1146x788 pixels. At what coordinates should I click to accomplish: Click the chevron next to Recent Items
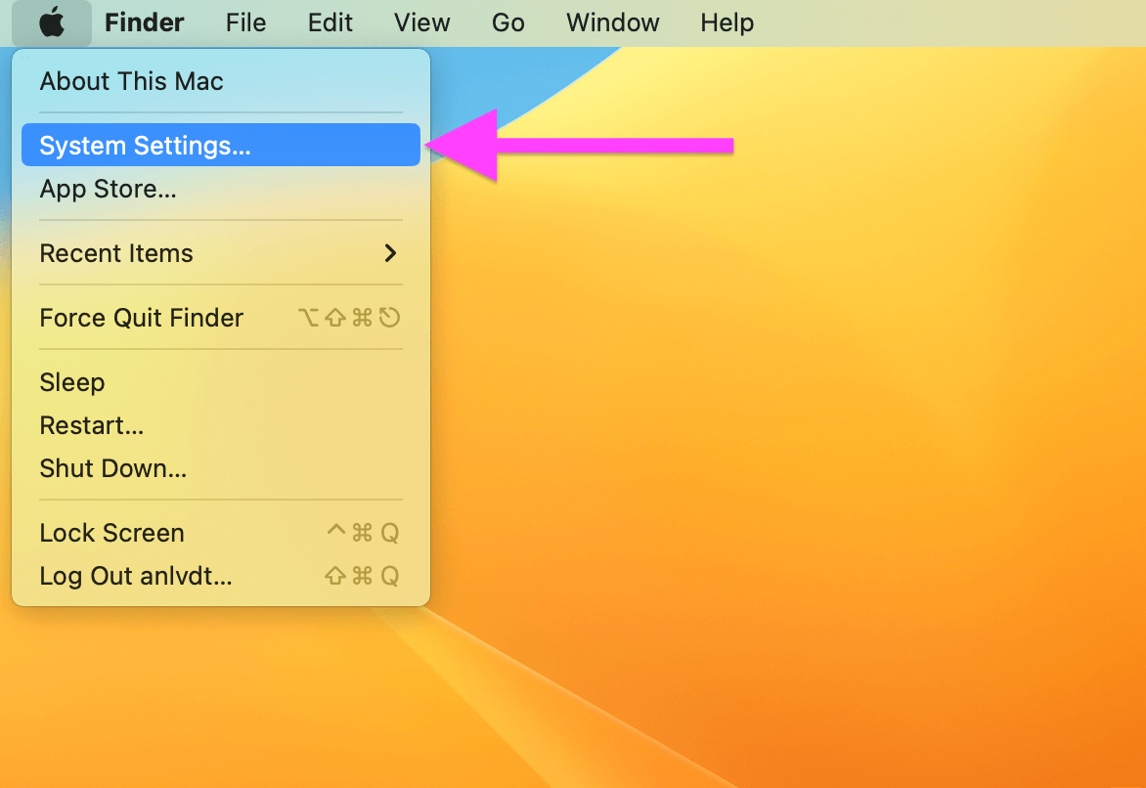coord(390,253)
